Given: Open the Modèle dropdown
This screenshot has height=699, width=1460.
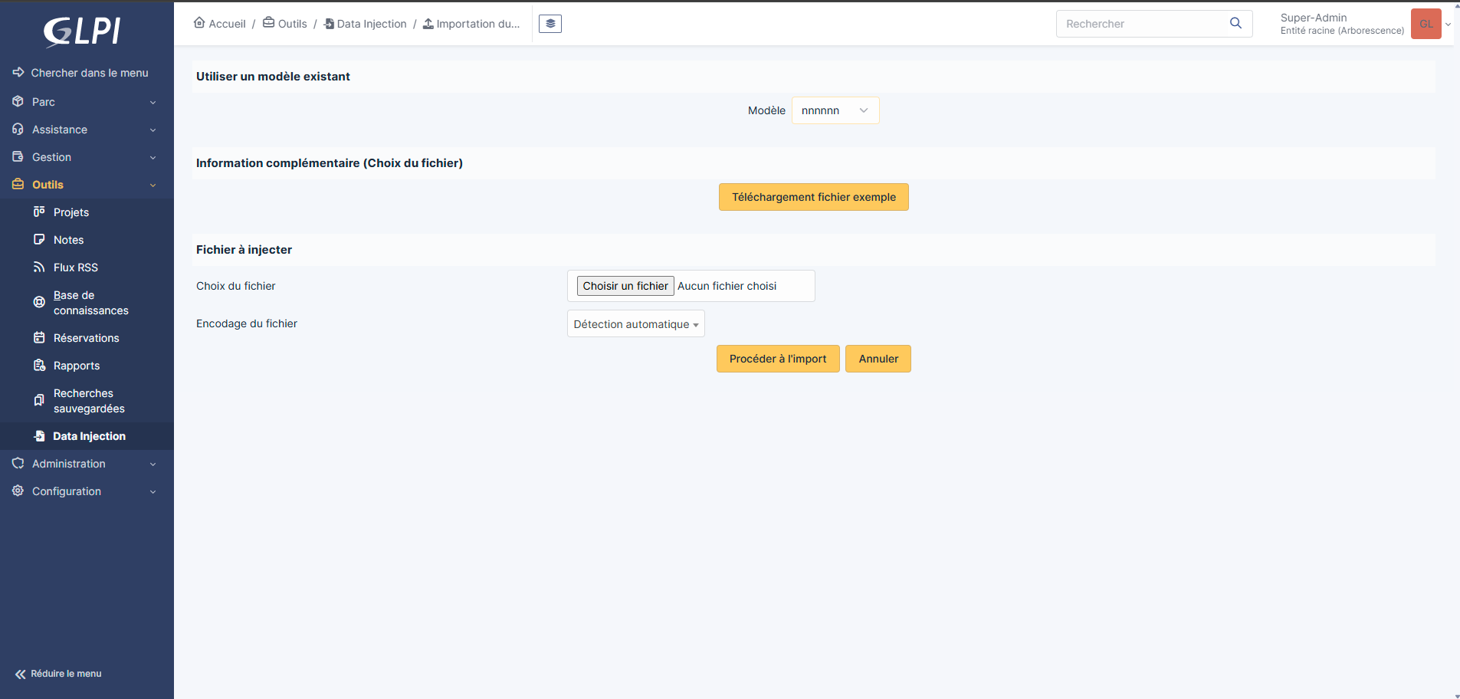Looking at the screenshot, I should pos(835,110).
